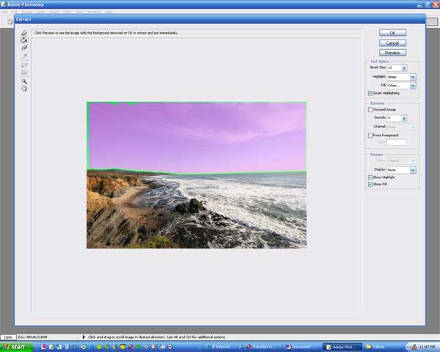Uncheck the Show Highlight checkbox
Screen dimensions: 440x352
(x=370, y=177)
